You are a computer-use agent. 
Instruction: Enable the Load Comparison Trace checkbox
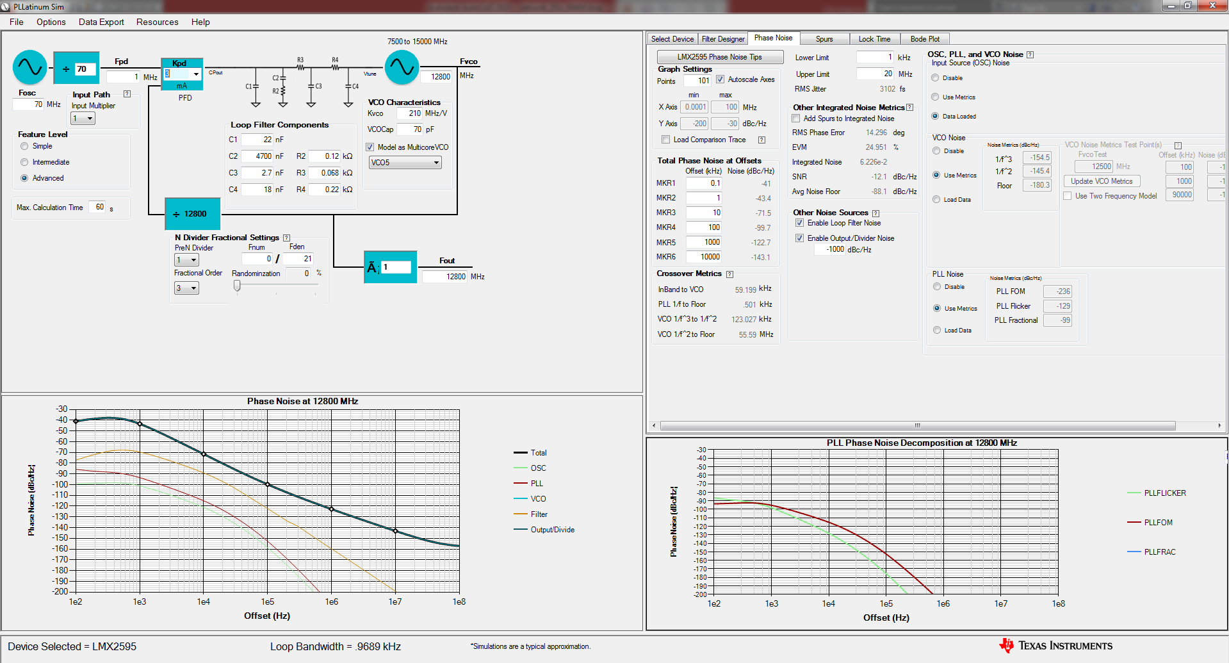point(665,140)
